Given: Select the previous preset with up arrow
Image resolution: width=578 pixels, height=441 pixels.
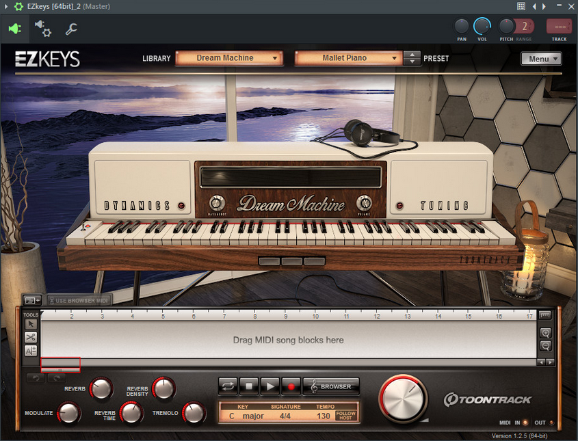Looking at the screenshot, I should point(412,55).
